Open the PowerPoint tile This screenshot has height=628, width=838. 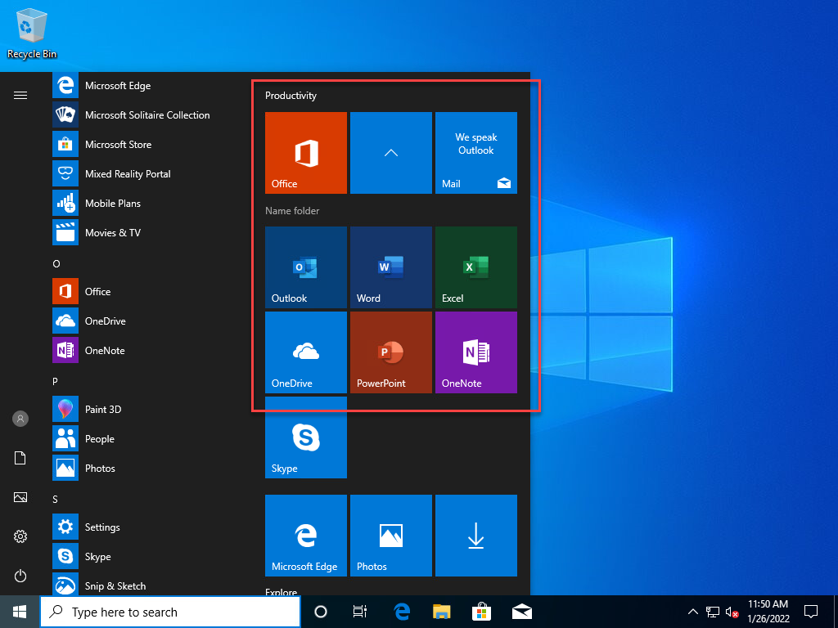(390, 352)
